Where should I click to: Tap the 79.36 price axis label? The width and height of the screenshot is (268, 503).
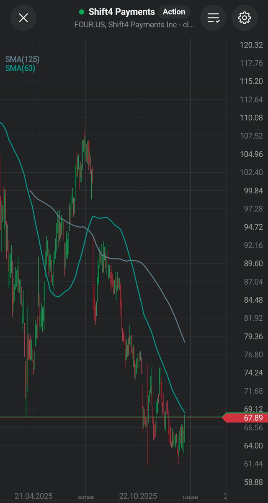tap(253, 336)
